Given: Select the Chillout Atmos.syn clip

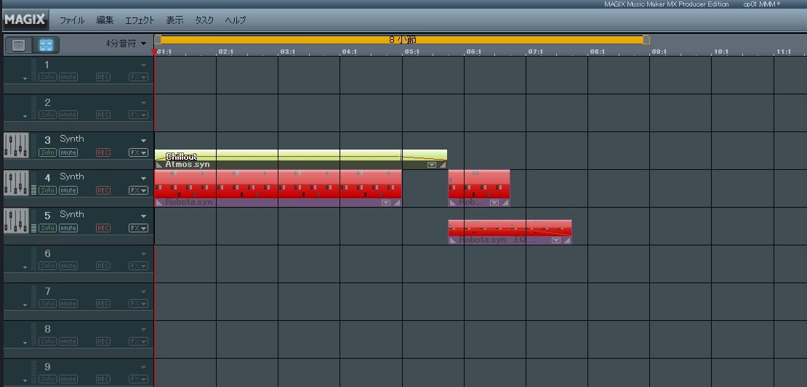Looking at the screenshot, I should tap(291, 156).
